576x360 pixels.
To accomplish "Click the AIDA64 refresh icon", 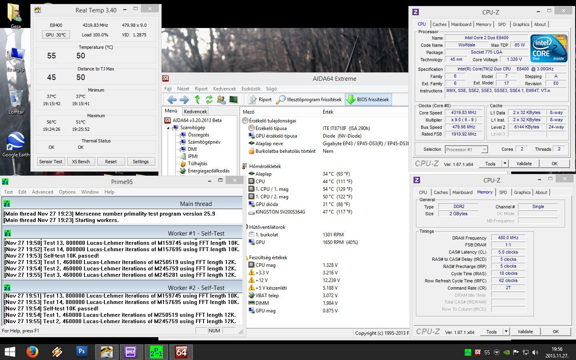I will [209, 100].
